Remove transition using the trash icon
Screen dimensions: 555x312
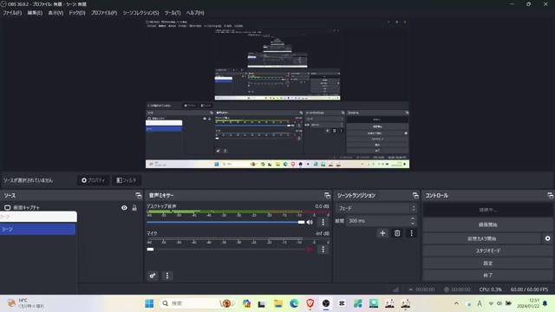(x=397, y=233)
